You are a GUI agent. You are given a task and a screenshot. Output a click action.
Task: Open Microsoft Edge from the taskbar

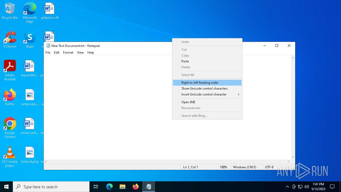pyautogui.click(x=109, y=187)
